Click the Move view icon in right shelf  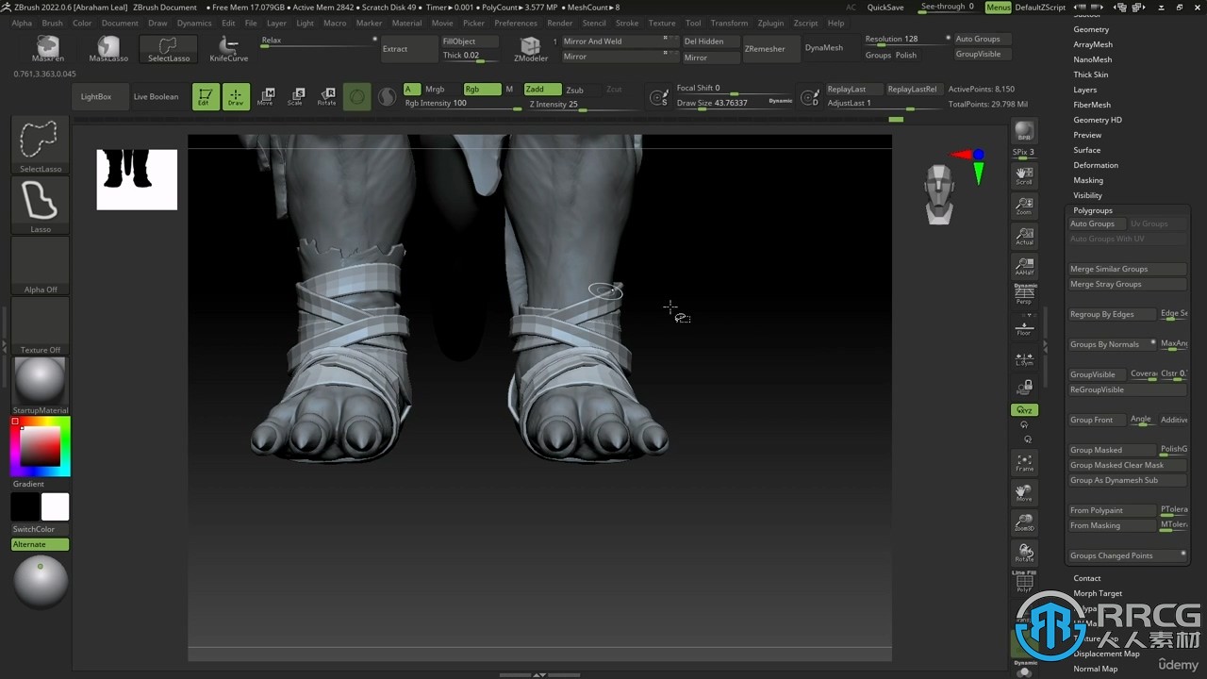pyautogui.click(x=1024, y=492)
